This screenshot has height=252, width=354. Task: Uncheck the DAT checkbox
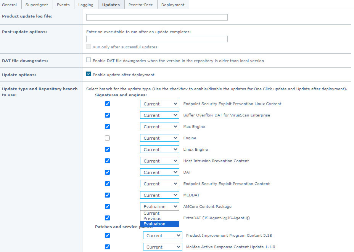pyautogui.click(x=107, y=172)
